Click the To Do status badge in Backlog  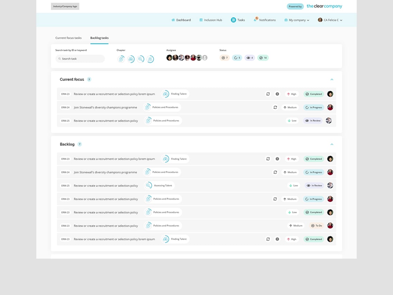[316, 226]
